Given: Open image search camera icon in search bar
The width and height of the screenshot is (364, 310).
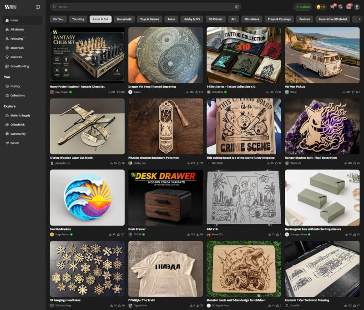Looking at the screenshot, I should (x=237, y=7).
